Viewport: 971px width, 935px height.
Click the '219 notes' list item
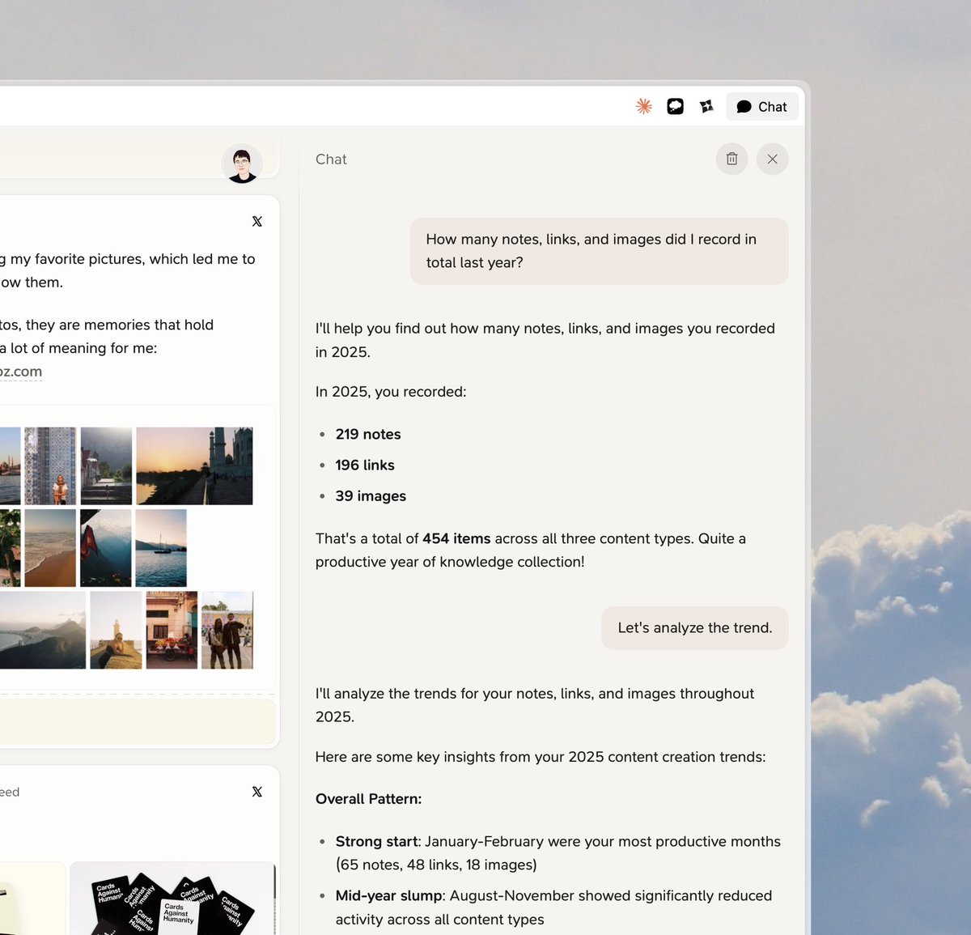point(368,434)
